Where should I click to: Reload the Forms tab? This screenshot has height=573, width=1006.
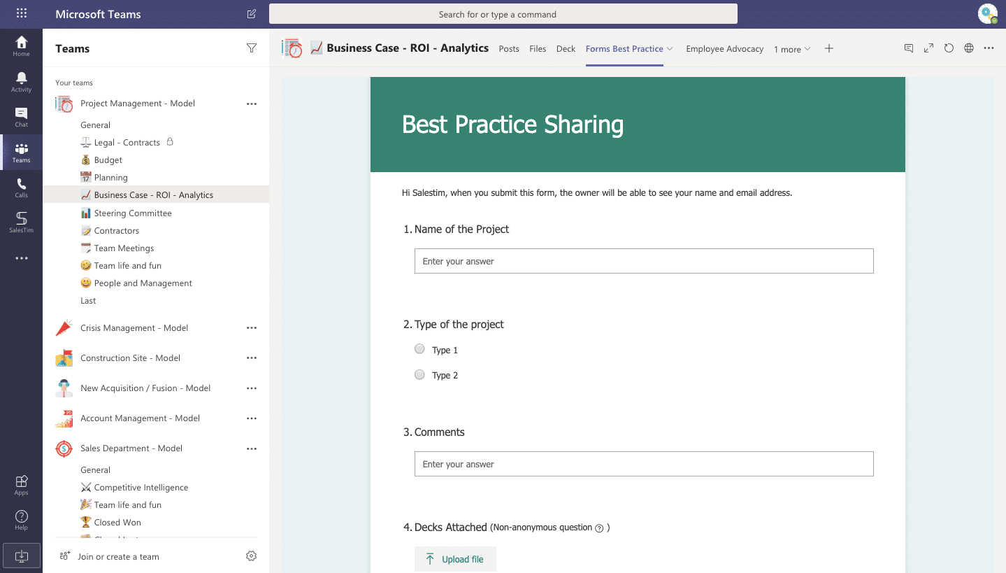tap(949, 48)
